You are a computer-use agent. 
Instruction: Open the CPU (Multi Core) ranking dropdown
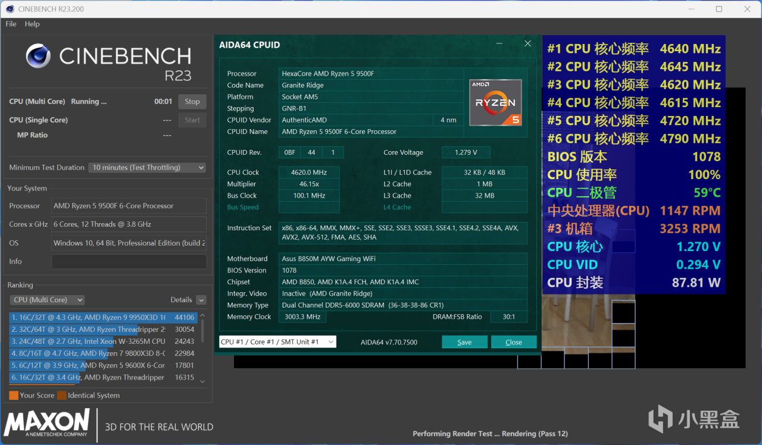48,300
